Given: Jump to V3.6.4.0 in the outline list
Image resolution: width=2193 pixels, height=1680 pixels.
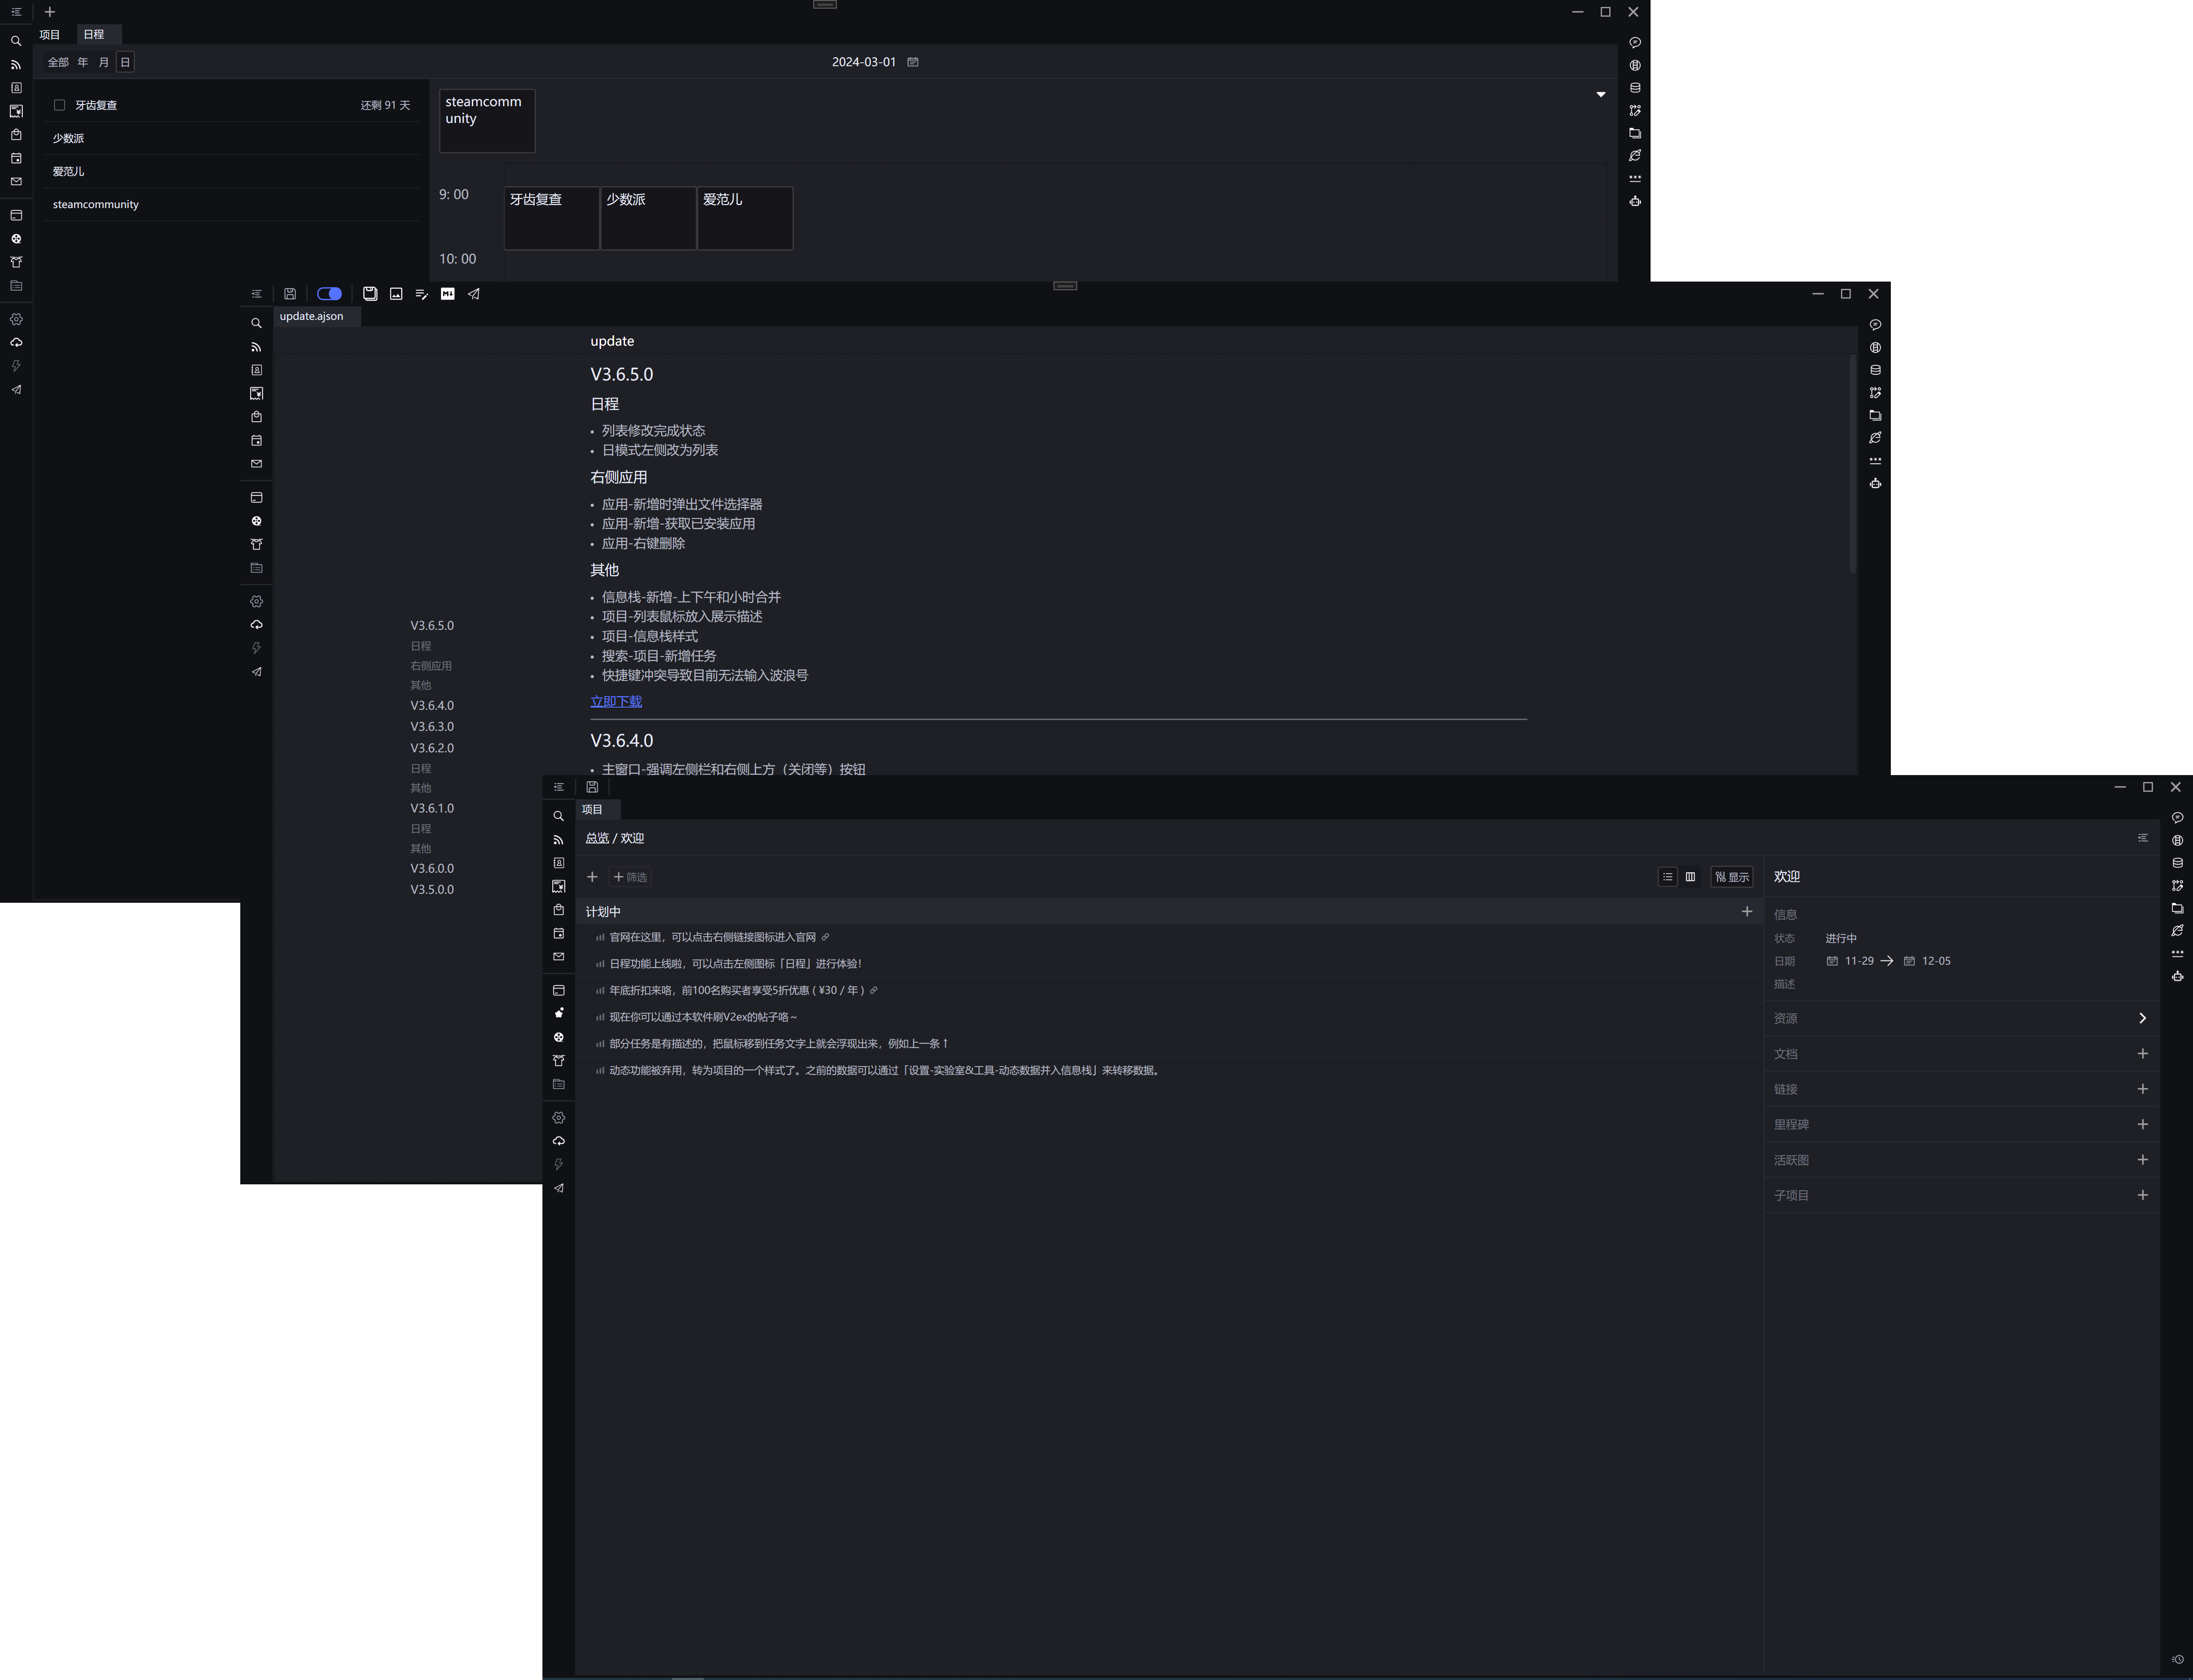Looking at the screenshot, I should click(432, 706).
